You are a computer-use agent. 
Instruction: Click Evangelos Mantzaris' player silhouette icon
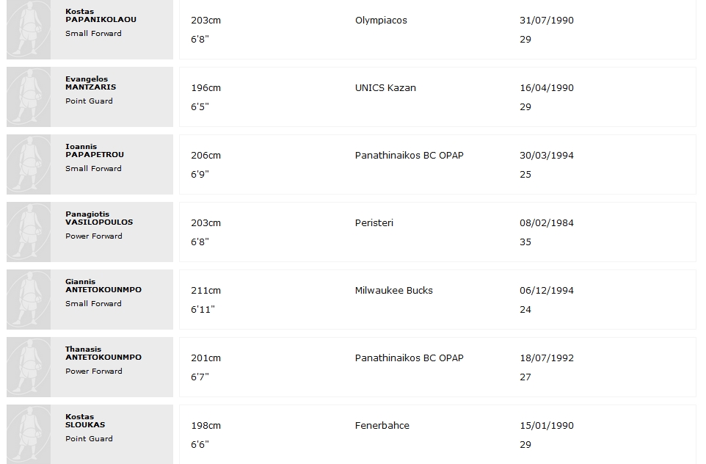(x=29, y=97)
